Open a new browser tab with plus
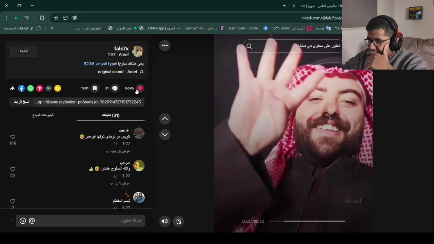 pos(284,5)
